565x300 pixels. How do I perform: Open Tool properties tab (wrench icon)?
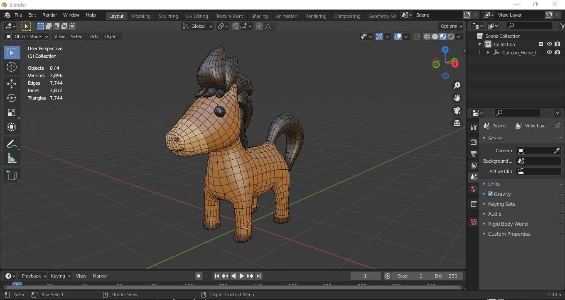pos(473,127)
